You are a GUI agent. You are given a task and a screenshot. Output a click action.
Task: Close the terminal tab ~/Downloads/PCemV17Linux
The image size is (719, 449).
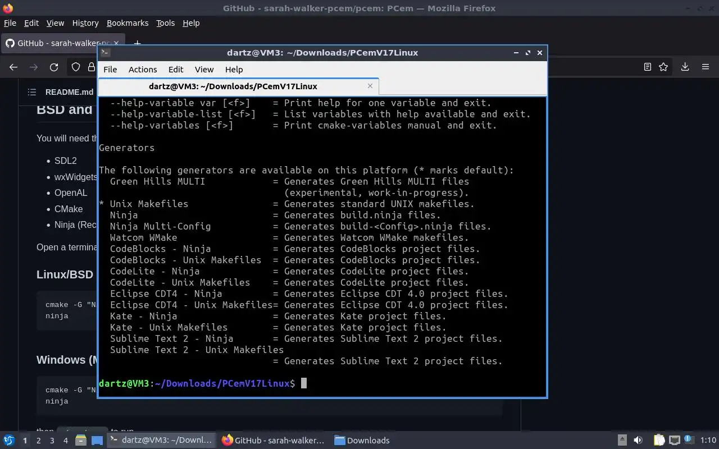[x=370, y=86]
